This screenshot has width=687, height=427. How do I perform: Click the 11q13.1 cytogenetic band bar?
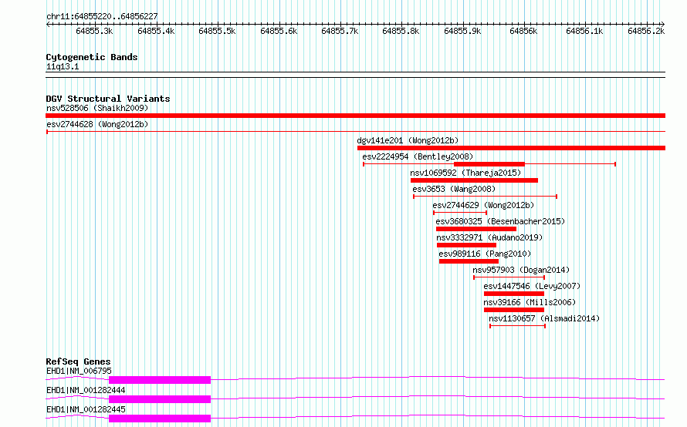pos(355,75)
